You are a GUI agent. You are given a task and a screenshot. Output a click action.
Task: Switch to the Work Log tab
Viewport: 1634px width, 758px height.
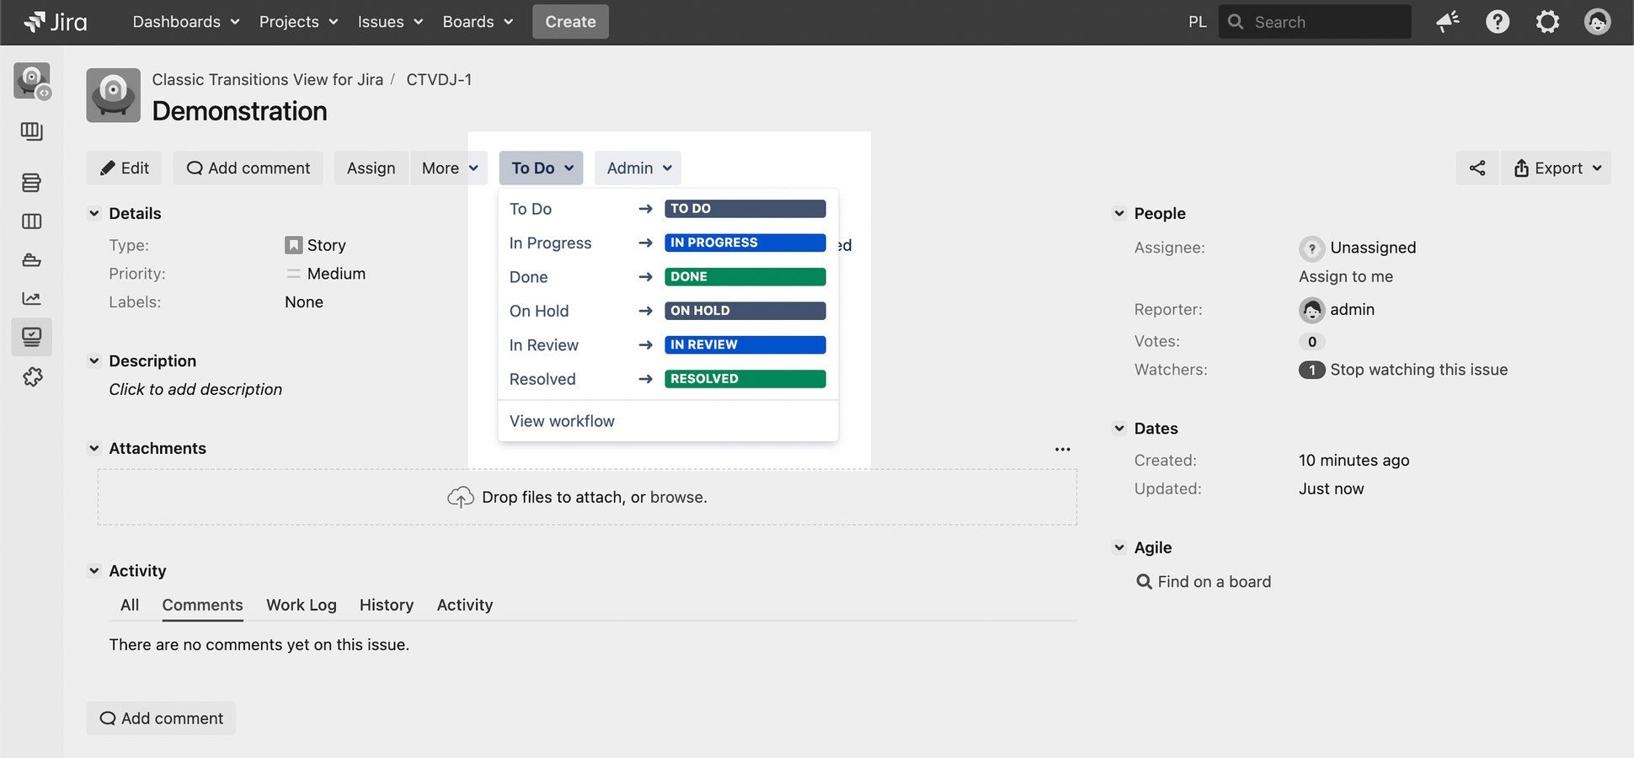pos(302,606)
